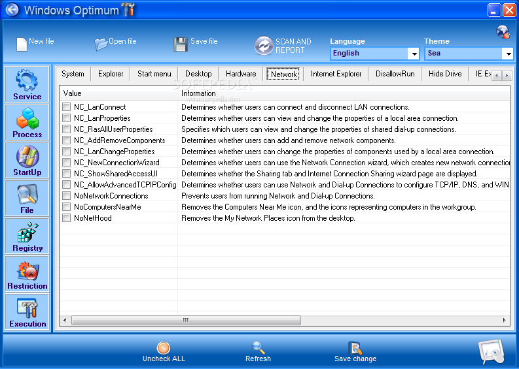Open the Execution section
The height and width of the screenshot is (369, 519).
(x=27, y=312)
